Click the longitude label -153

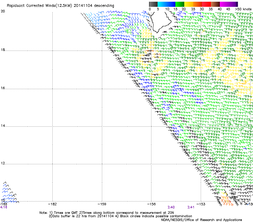[x=201, y=204]
